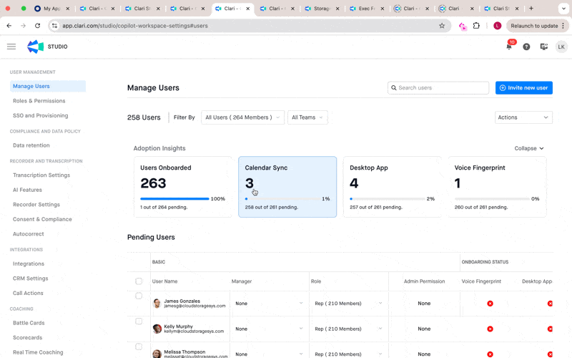Check the box for Kelly Murphy
This screenshot has height=358, width=572.
(139, 321)
